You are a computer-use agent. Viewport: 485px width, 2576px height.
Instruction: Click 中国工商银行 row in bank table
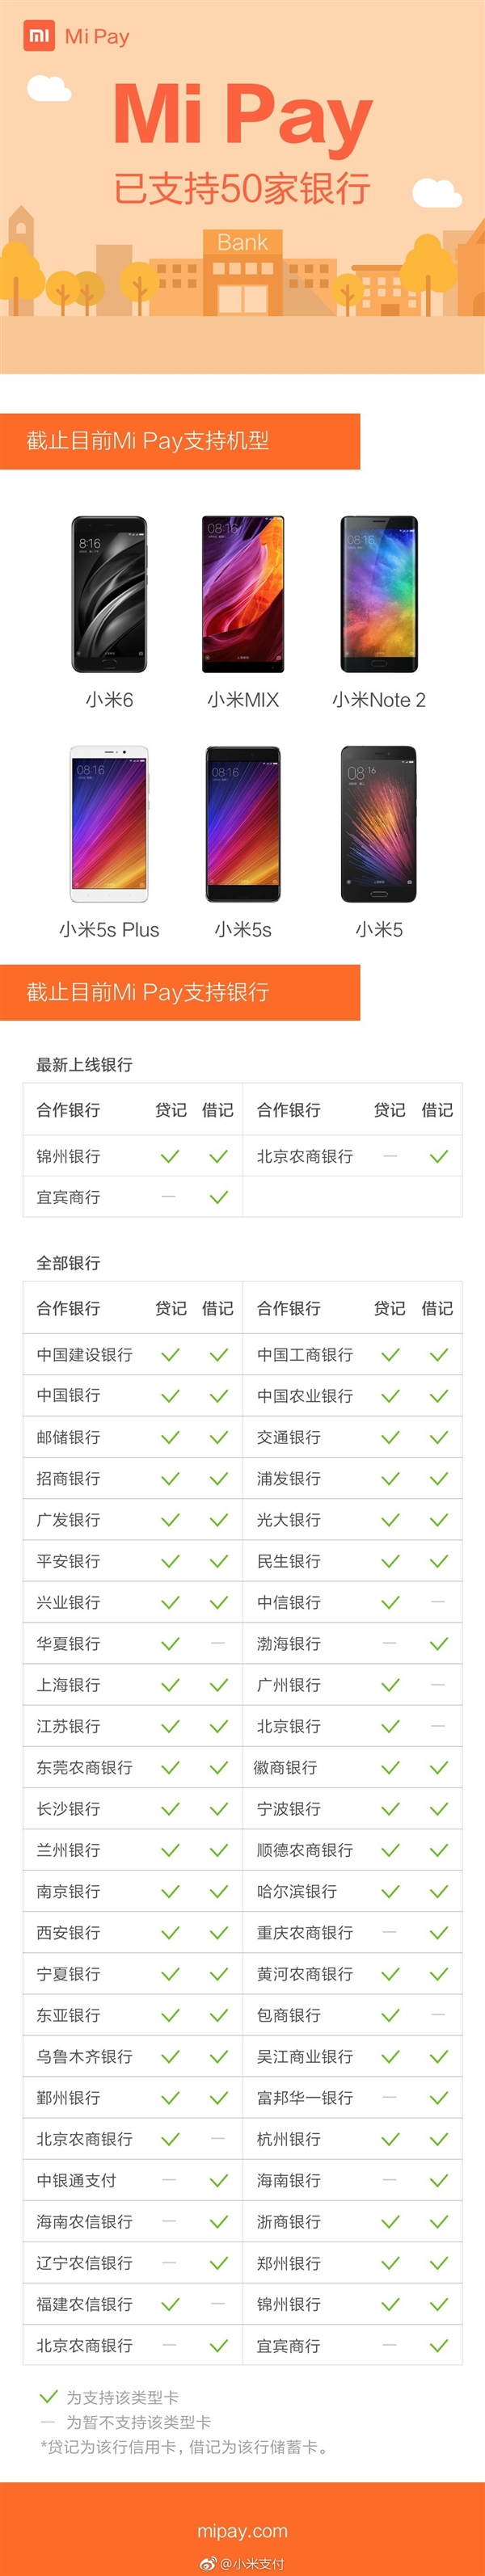352,1354
